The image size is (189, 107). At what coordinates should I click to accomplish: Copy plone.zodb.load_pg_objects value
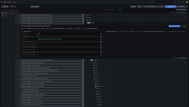[101, 44]
